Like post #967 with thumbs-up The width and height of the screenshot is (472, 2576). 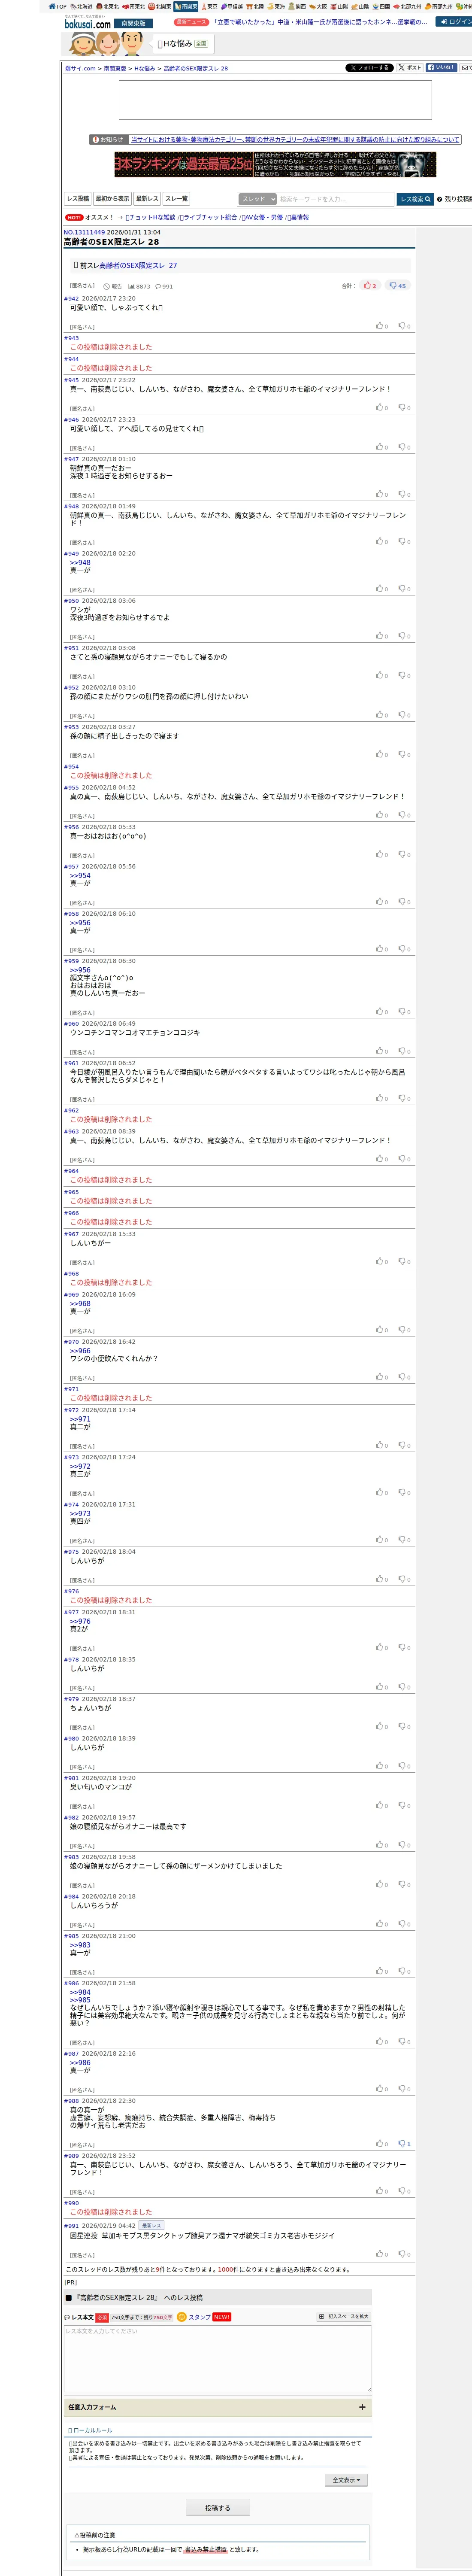[381, 1261]
